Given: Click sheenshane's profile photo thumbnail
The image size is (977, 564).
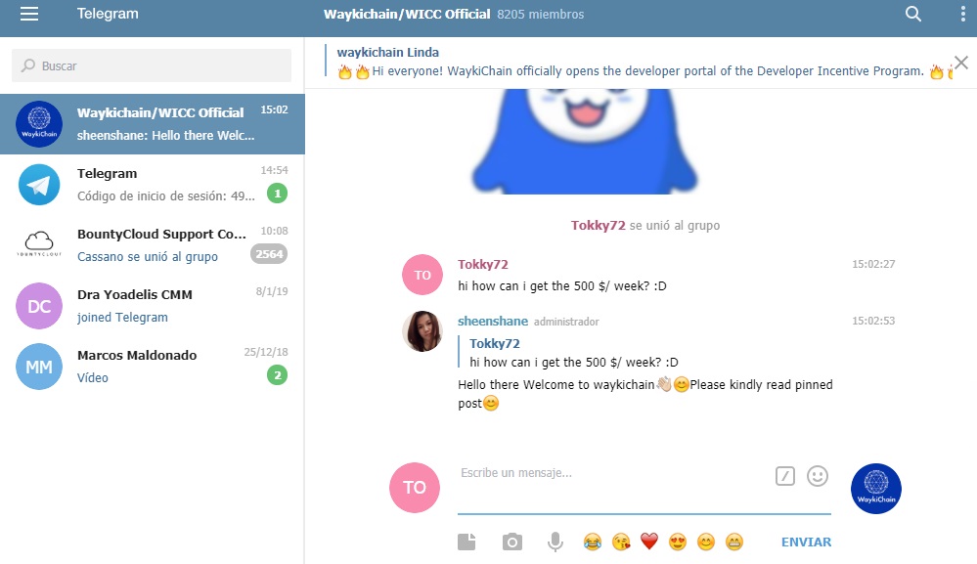Looking at the screenshot, I should pos(422,331).
